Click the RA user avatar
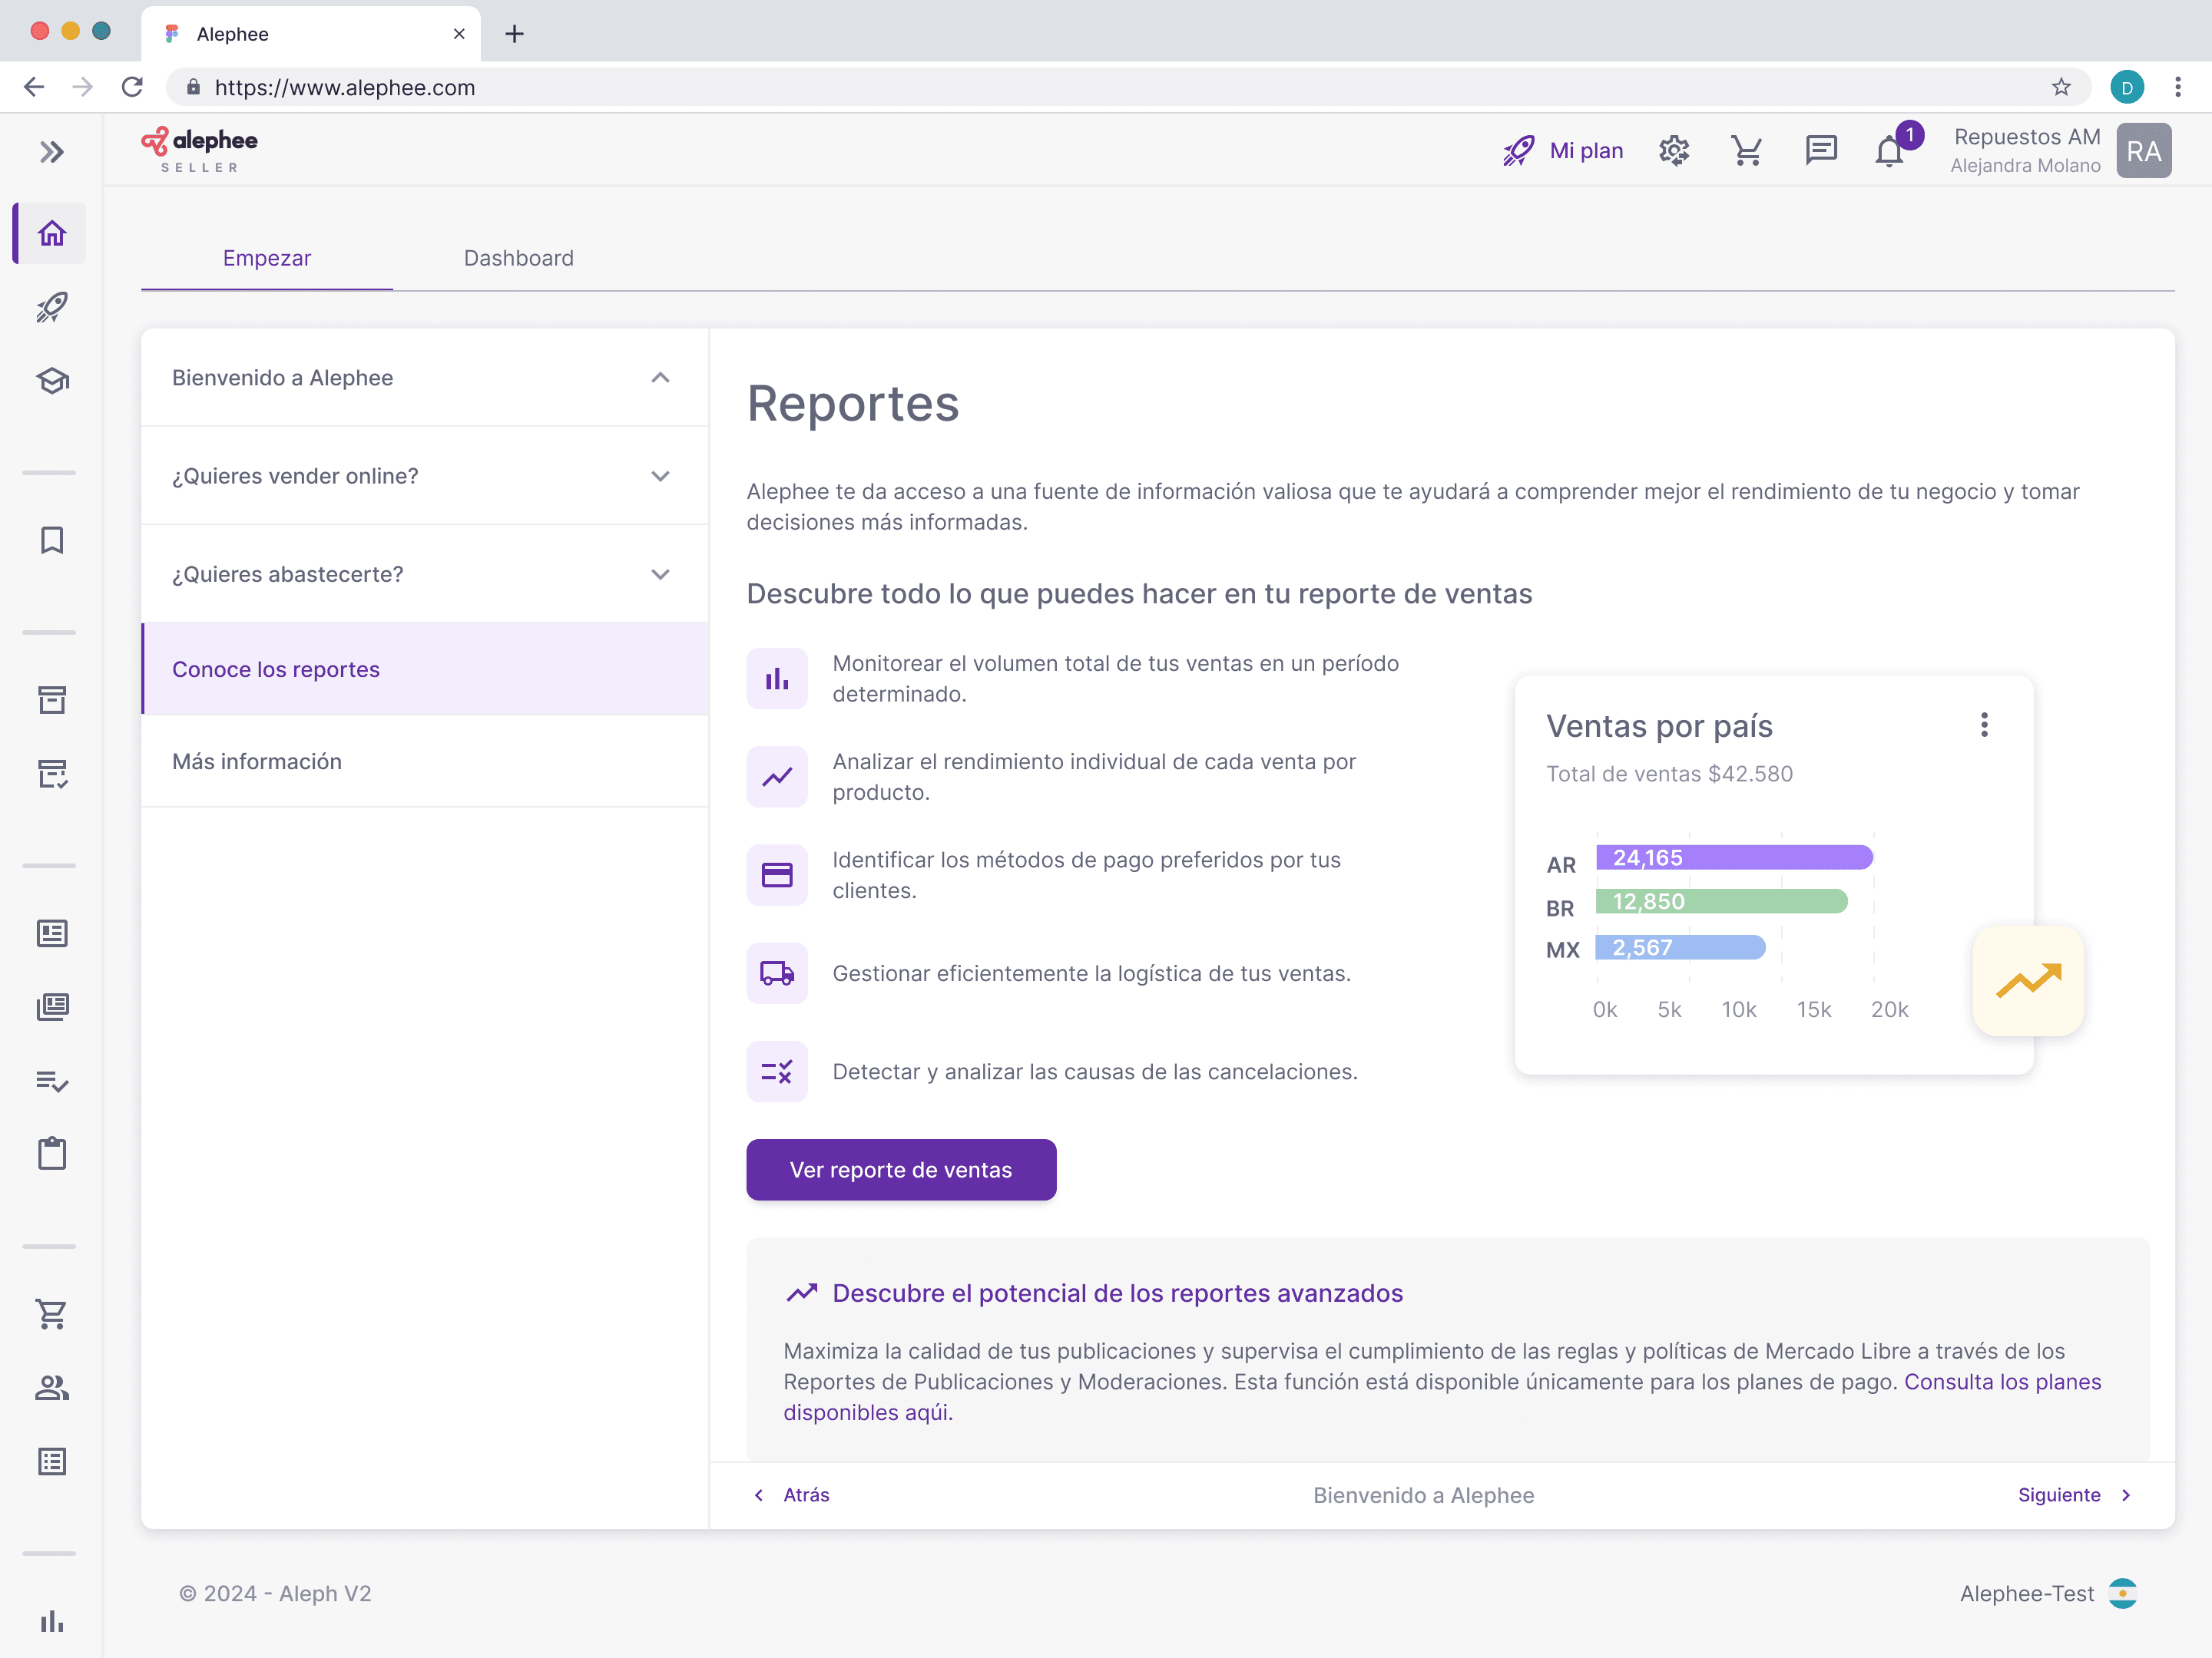 tap(2143, 151)
